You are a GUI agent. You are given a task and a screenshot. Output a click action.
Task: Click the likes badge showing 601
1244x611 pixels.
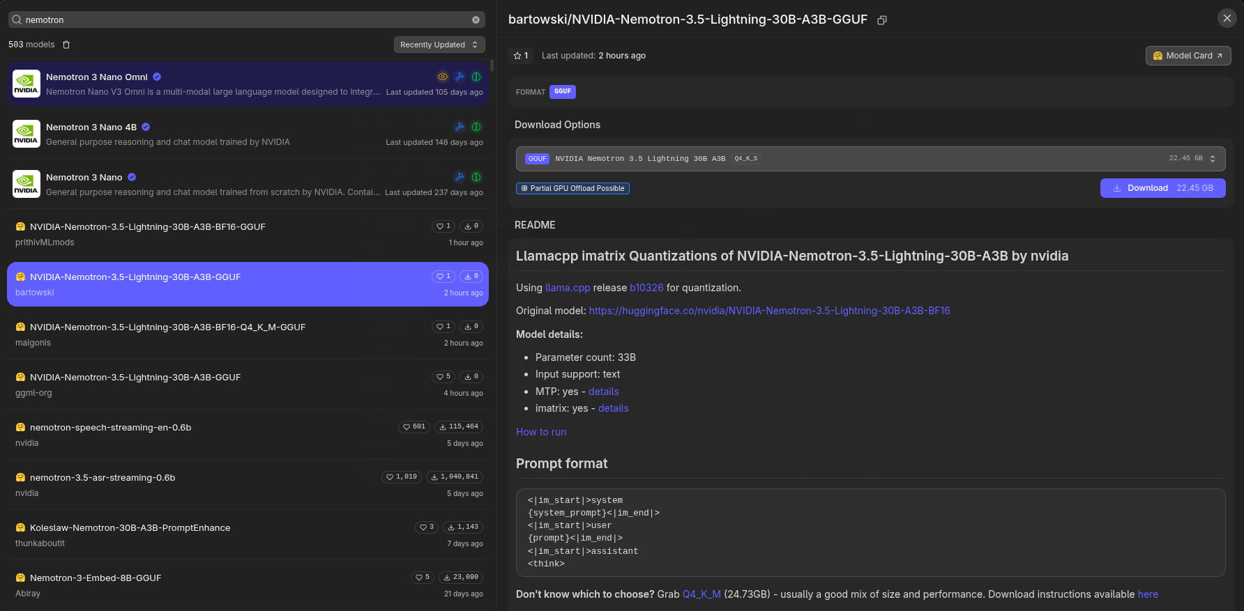tap(414, 426)
